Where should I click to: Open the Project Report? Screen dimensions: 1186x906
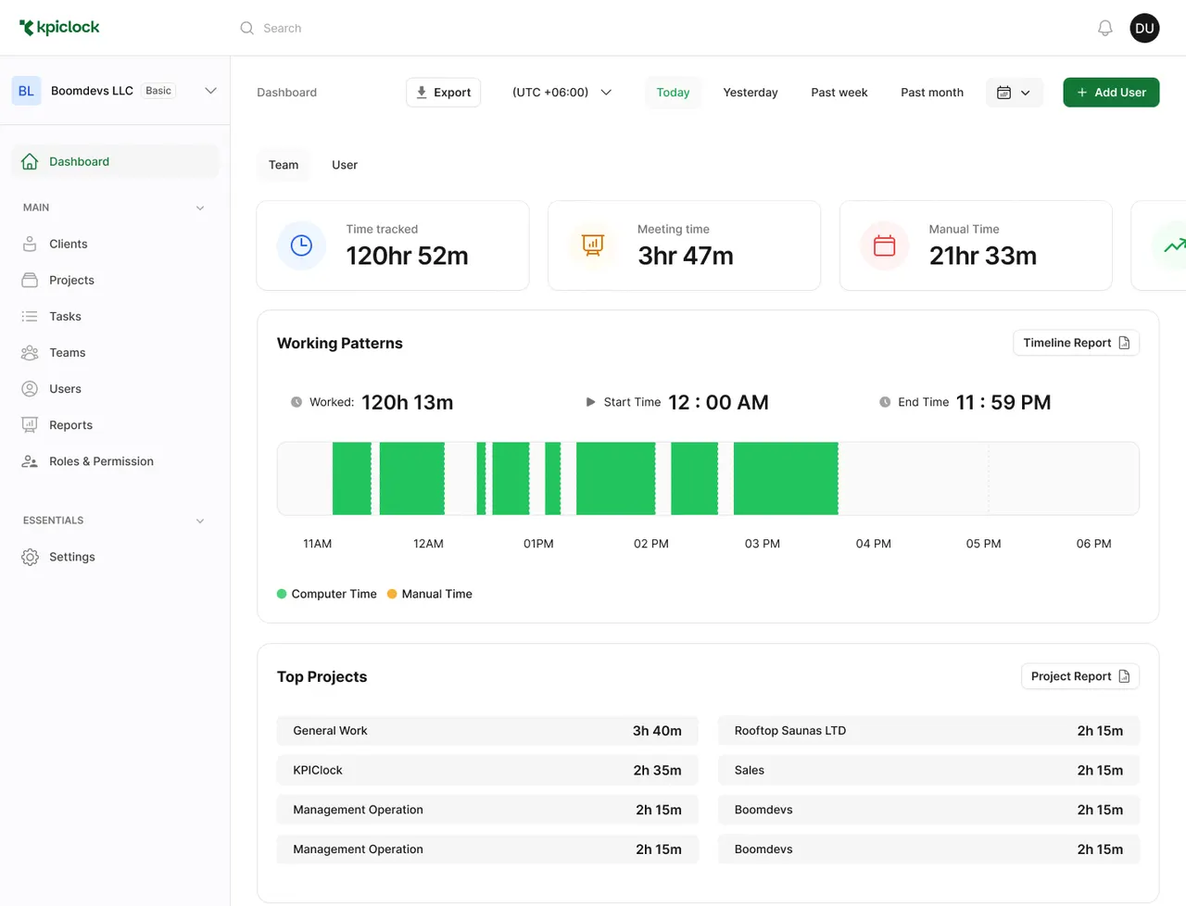1079,676
